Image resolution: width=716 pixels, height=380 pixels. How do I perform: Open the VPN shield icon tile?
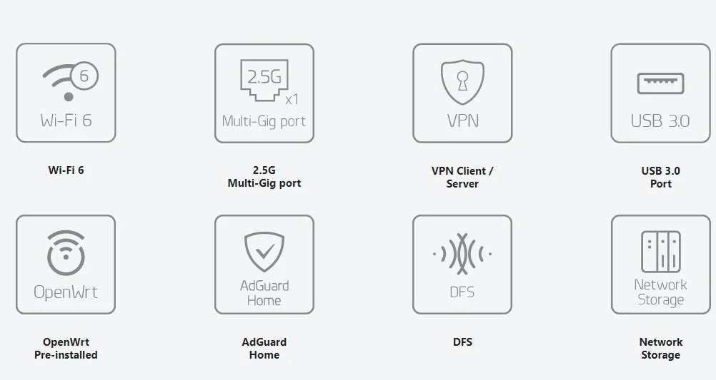click(x=462, y=93)
